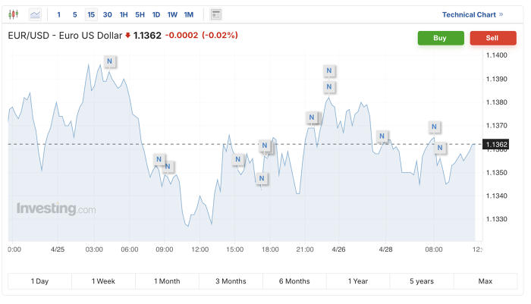Switch to candlestick chart type icon
This screenshot has height=304, width=531.
[x=14, y=14]
